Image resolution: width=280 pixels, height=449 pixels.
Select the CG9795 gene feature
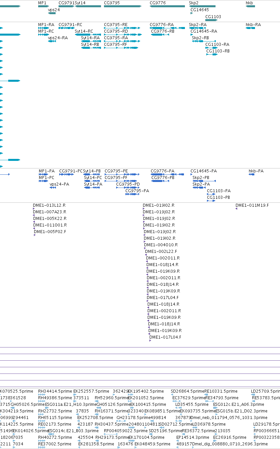pyautogui.click(x=123, y=6)
